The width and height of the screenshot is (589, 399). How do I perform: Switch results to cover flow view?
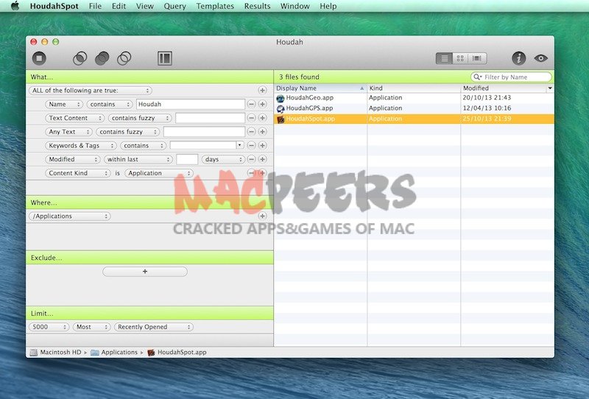[x=477, y=58]
